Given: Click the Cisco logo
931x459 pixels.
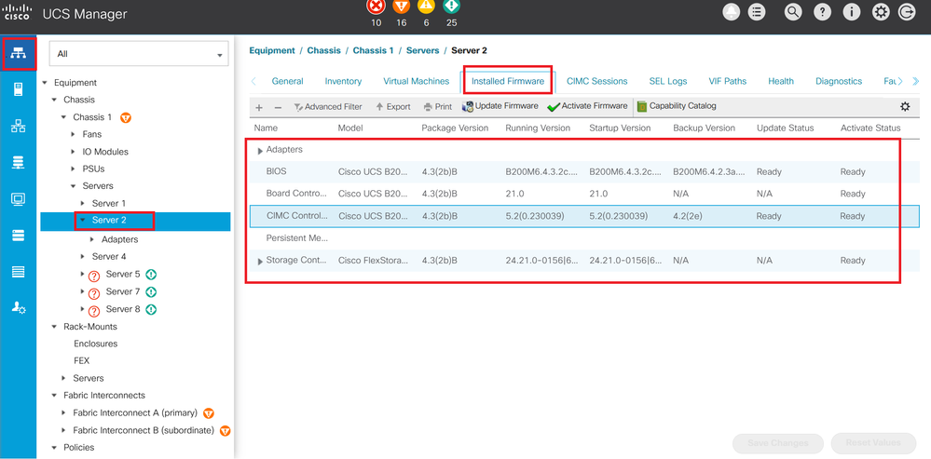Looking at the screenshot, I should (19, 12).
